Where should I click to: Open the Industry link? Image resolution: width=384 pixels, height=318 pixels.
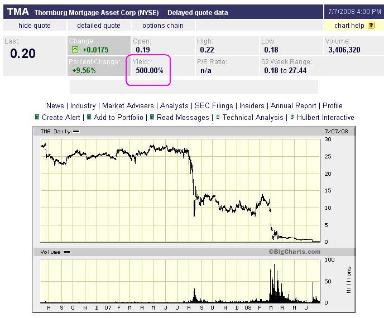(x=83, y=106)
